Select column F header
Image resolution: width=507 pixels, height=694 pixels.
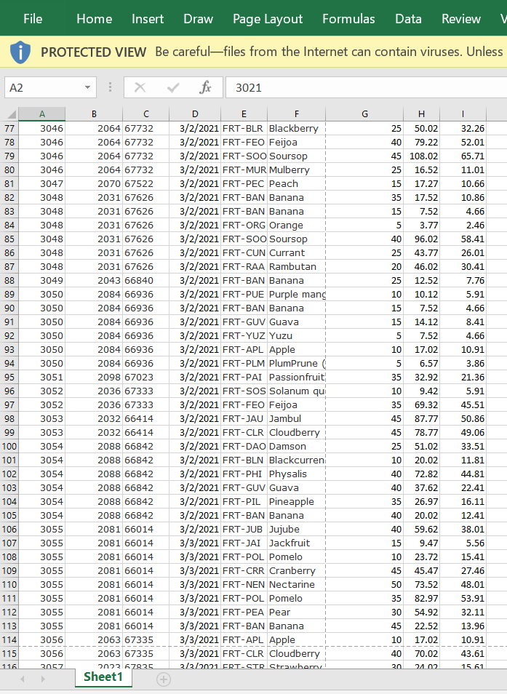click(296, 114)
